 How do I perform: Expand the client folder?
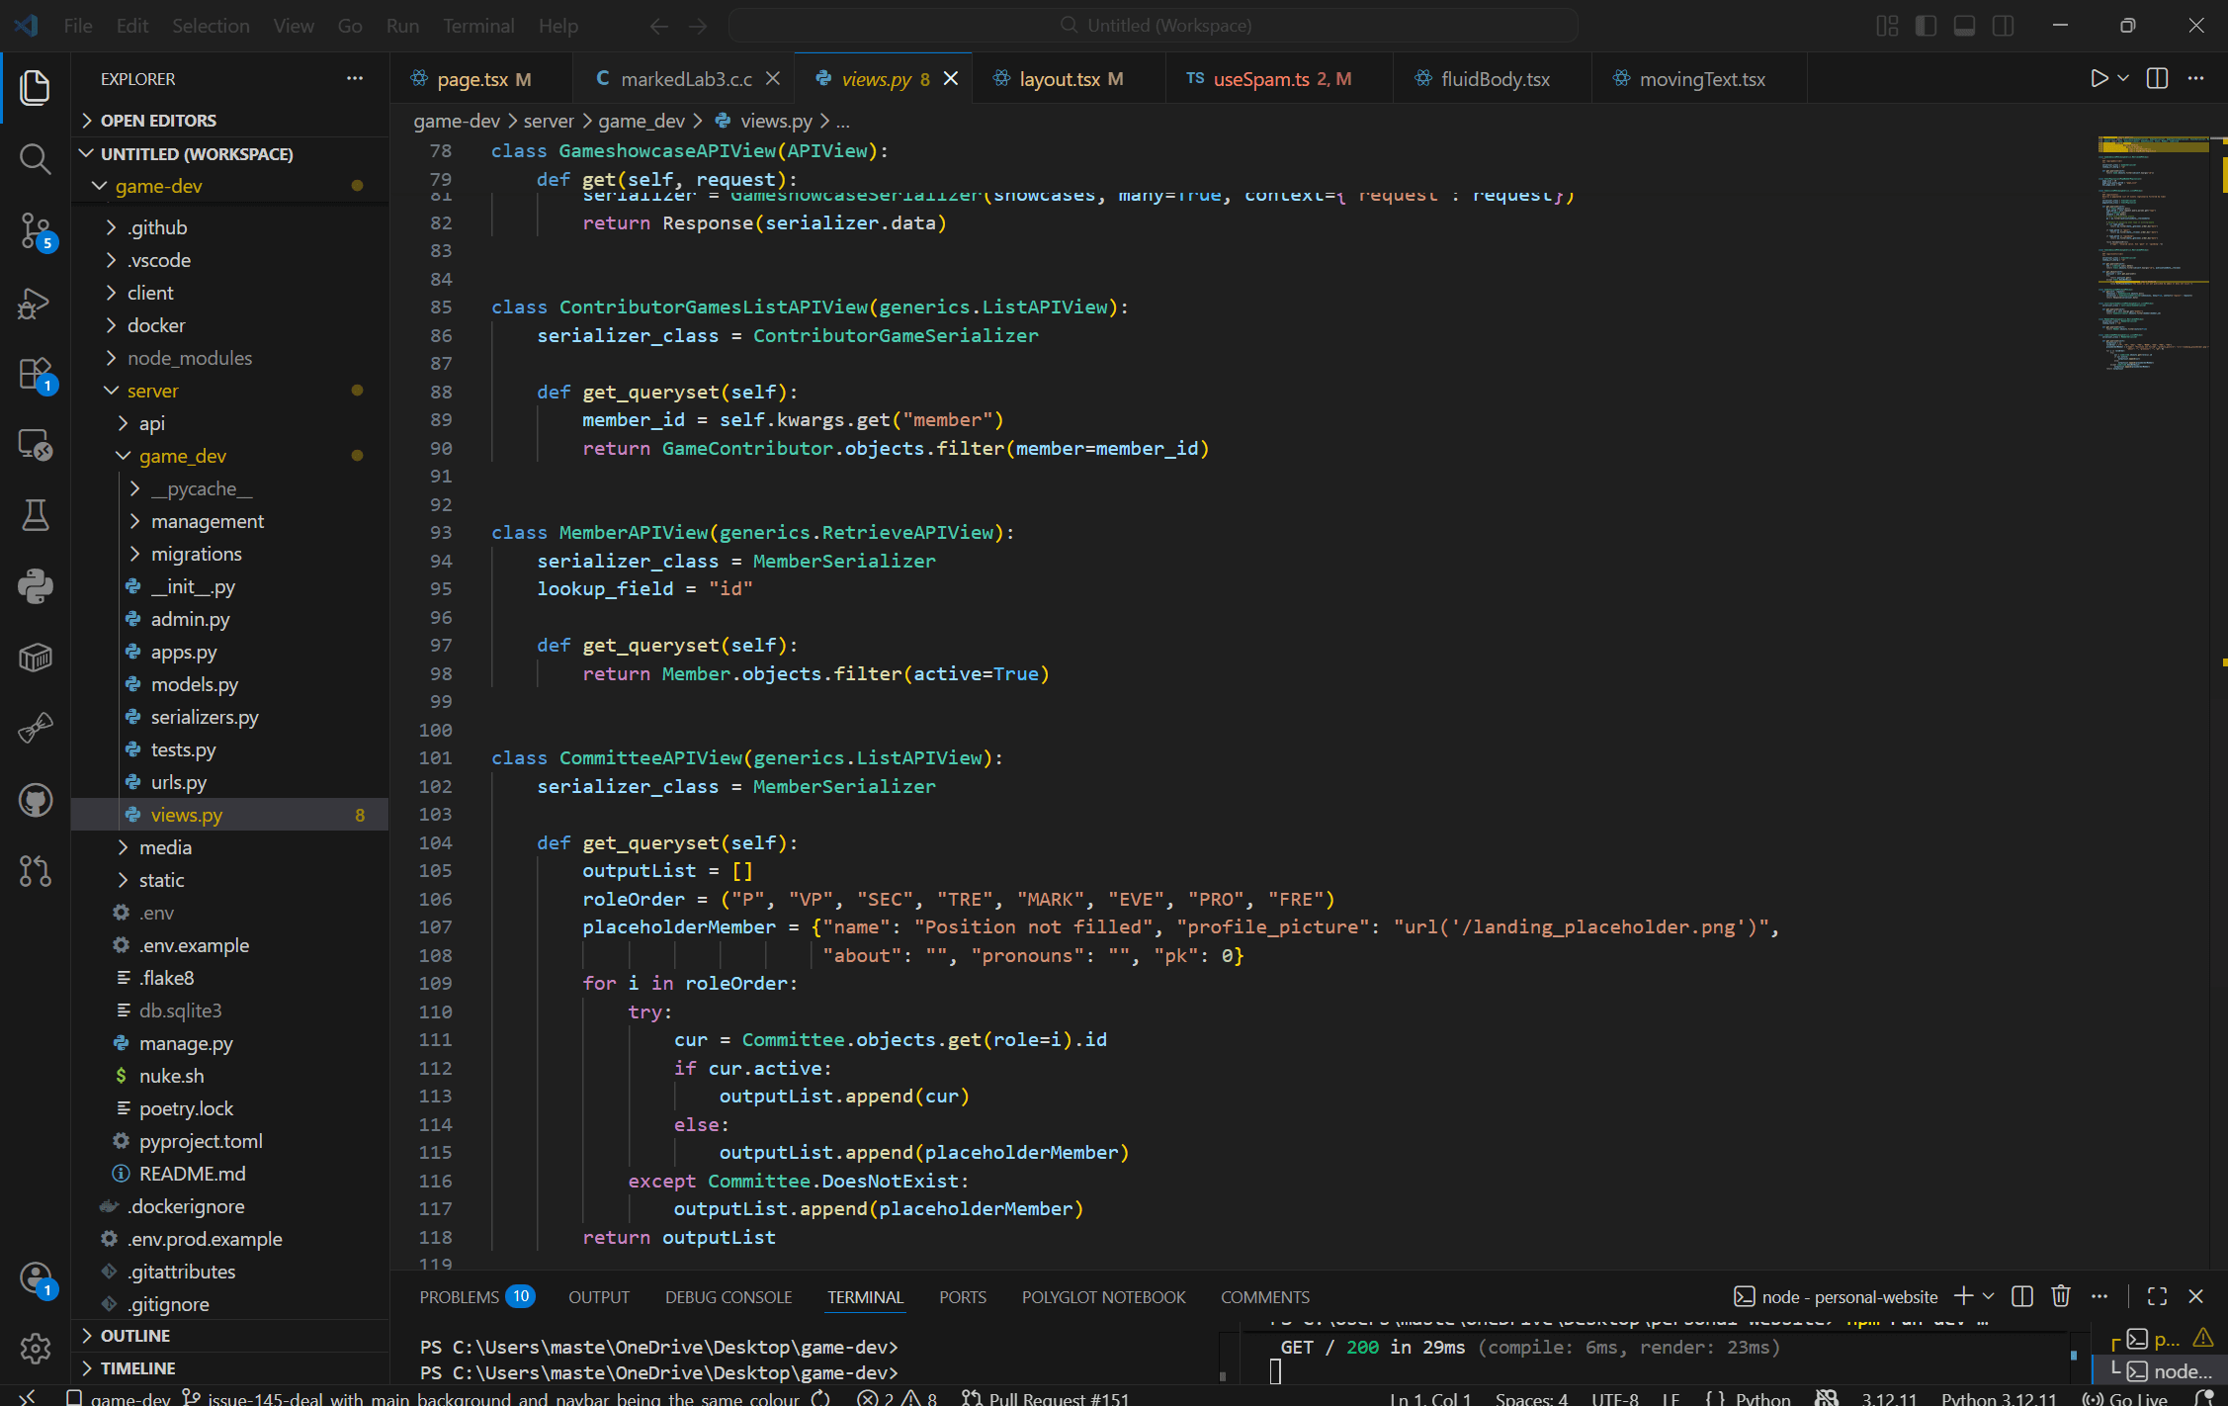pyautogui.click(x=230, y=293)
